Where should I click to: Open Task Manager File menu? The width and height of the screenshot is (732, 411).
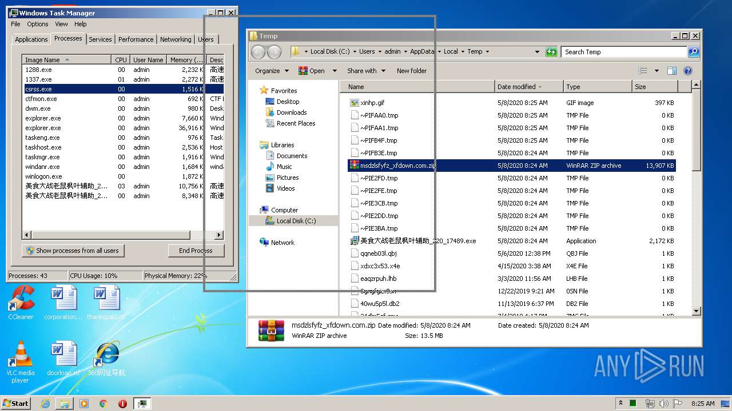coord(15,24)
